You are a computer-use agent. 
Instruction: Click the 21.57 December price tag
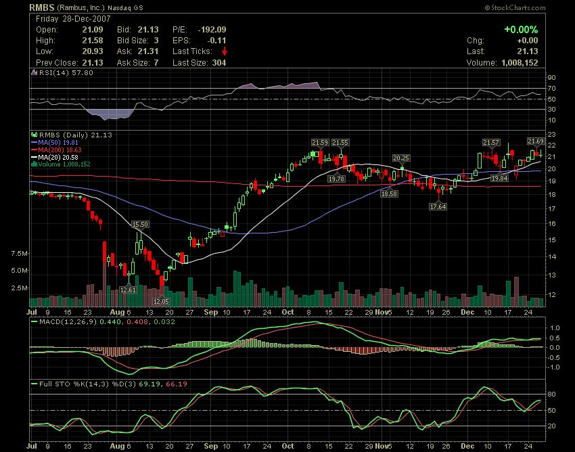(x=491, y=142)
